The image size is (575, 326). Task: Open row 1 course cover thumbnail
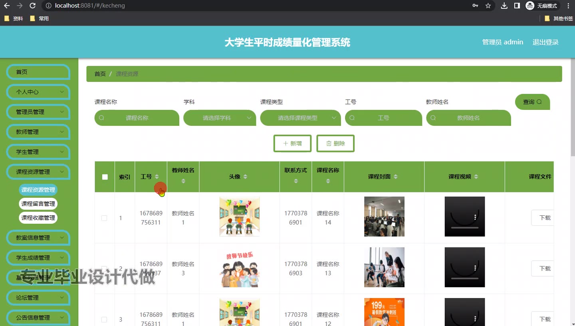tap(384, 217)
